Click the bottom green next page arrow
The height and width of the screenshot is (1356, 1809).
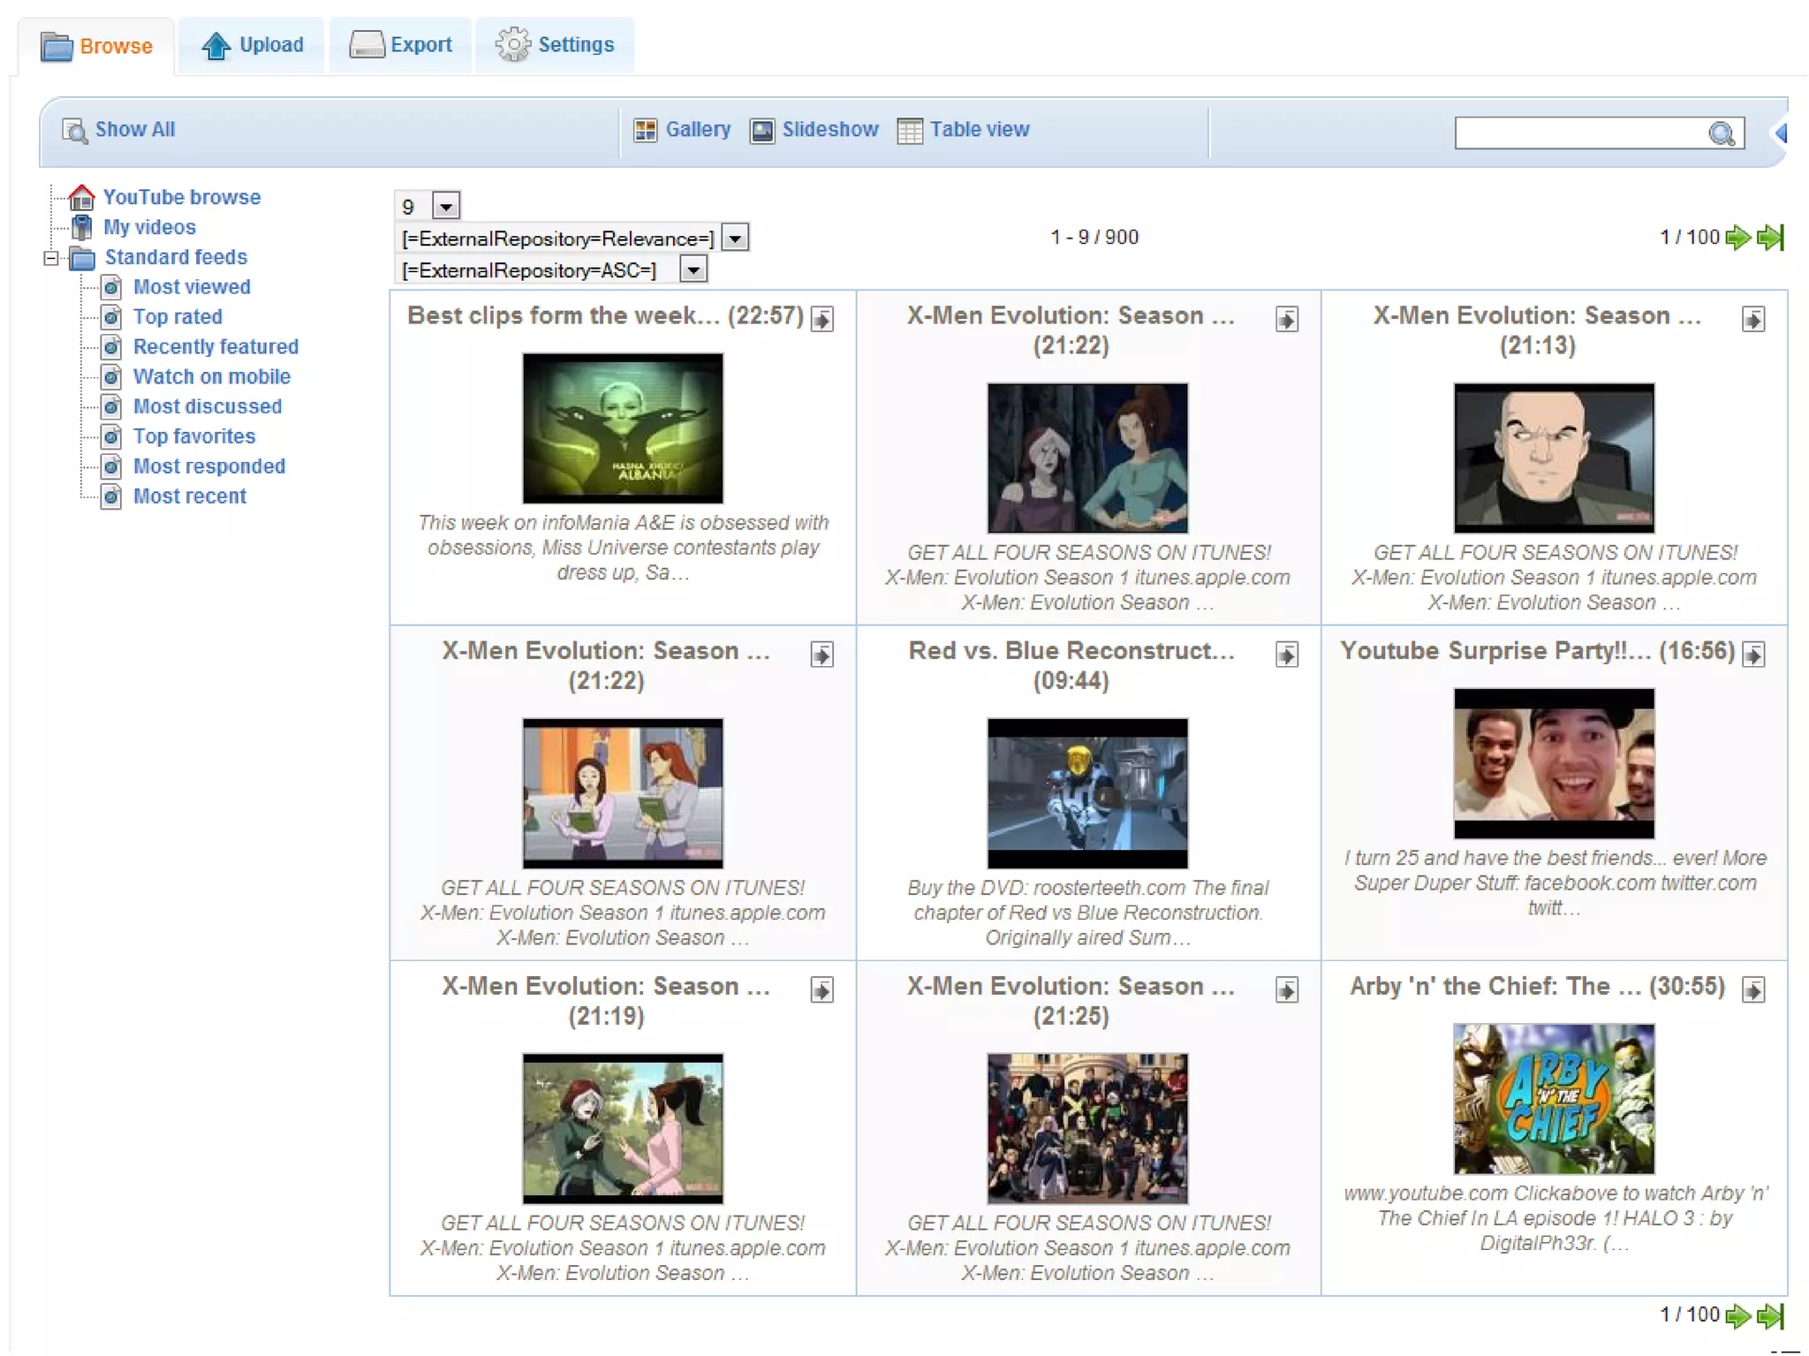(x=1737, y=1315)
